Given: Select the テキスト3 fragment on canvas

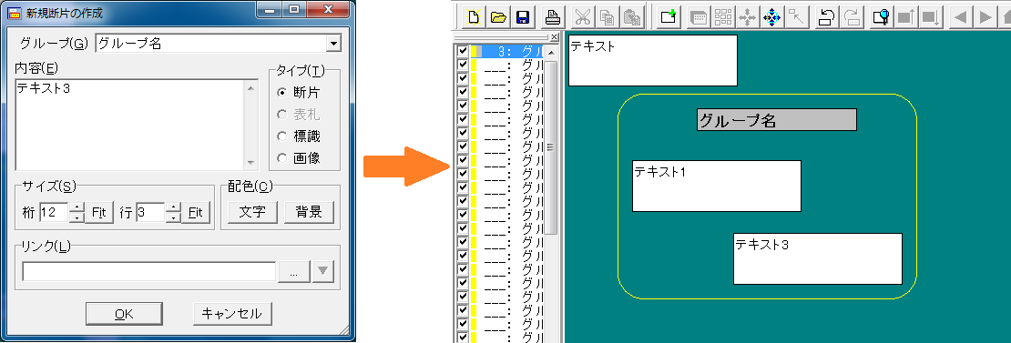Looking at the screenshot, I should point(818,258).
